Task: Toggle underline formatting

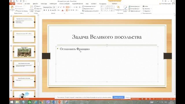Action: click(x=49, y=10)
